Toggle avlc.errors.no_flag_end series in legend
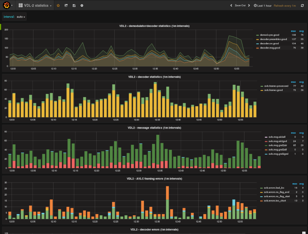The height and width of the screenshot is (234, 308). tap(276, 192)
